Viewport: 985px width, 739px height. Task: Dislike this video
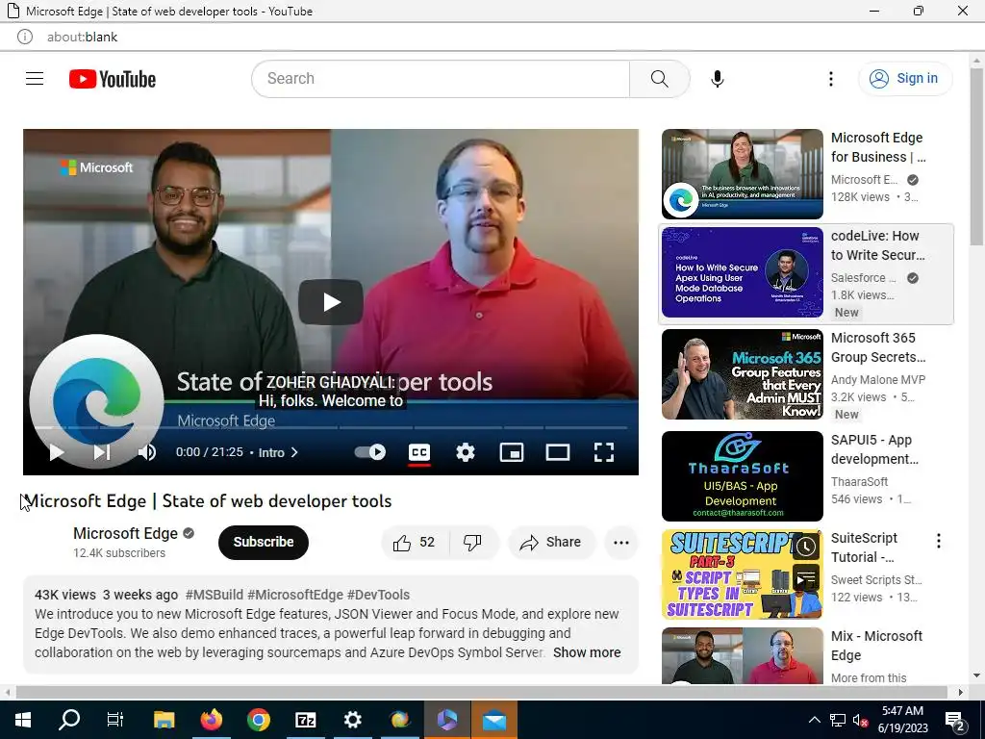[x=472, y=543]
